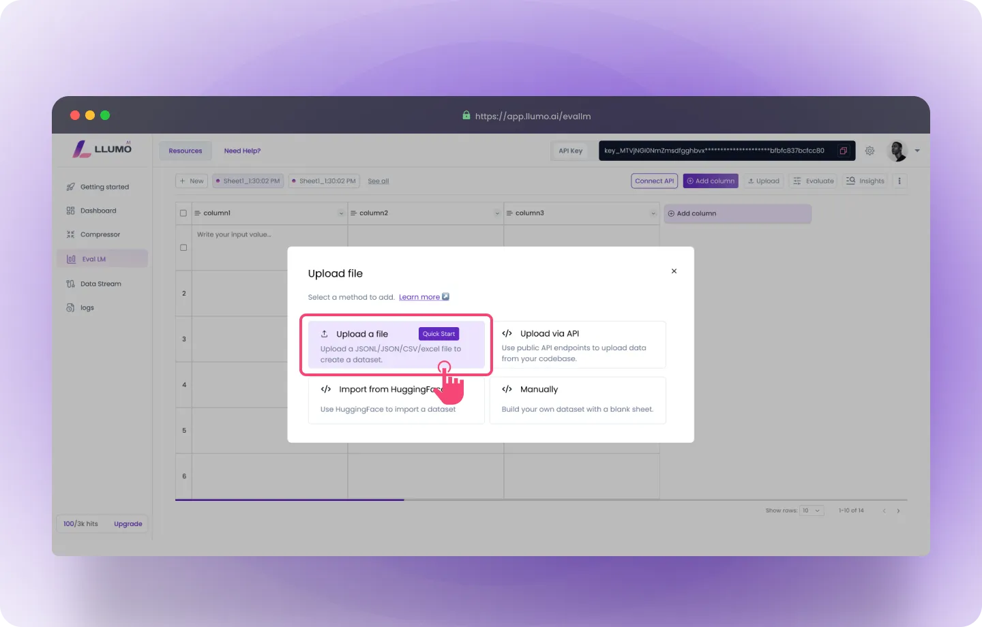Select Eval LM in the sidebar

click(102, 259)
